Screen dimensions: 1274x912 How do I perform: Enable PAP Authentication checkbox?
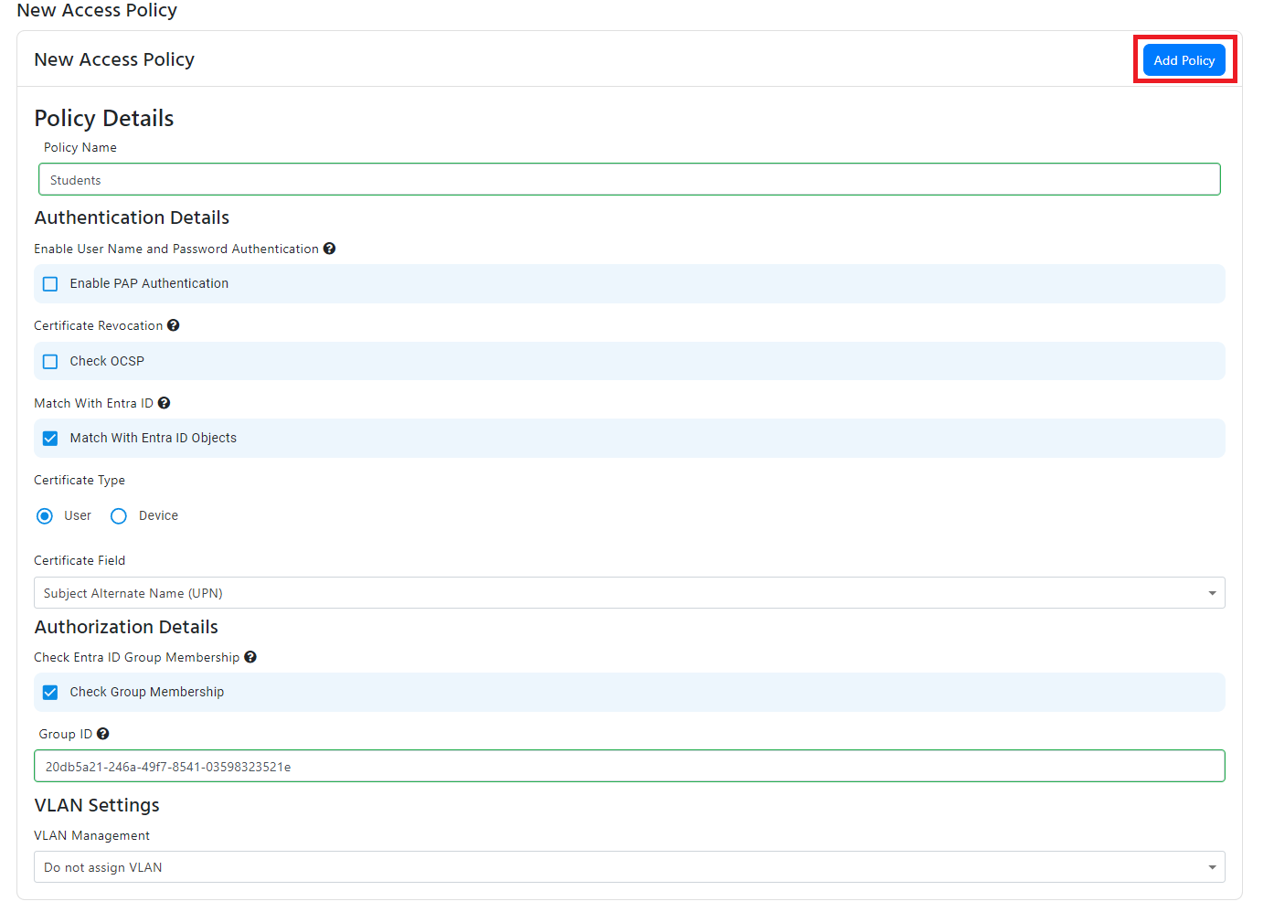[50, 284]
